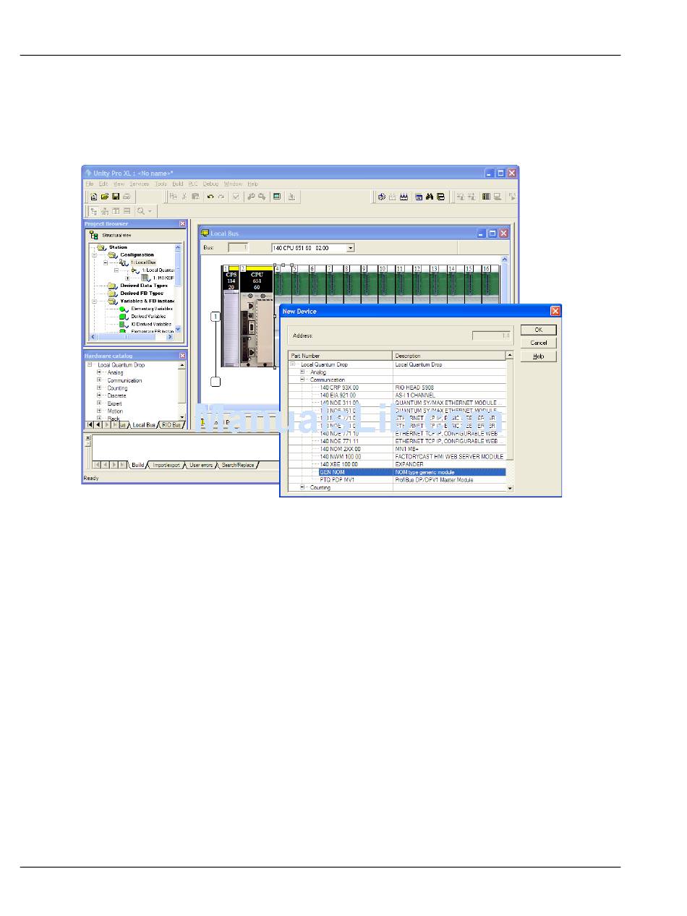This screenshot has width=687, height=916.
Task: Expand Expert in Hardware catalog
Action: [99, 403]
